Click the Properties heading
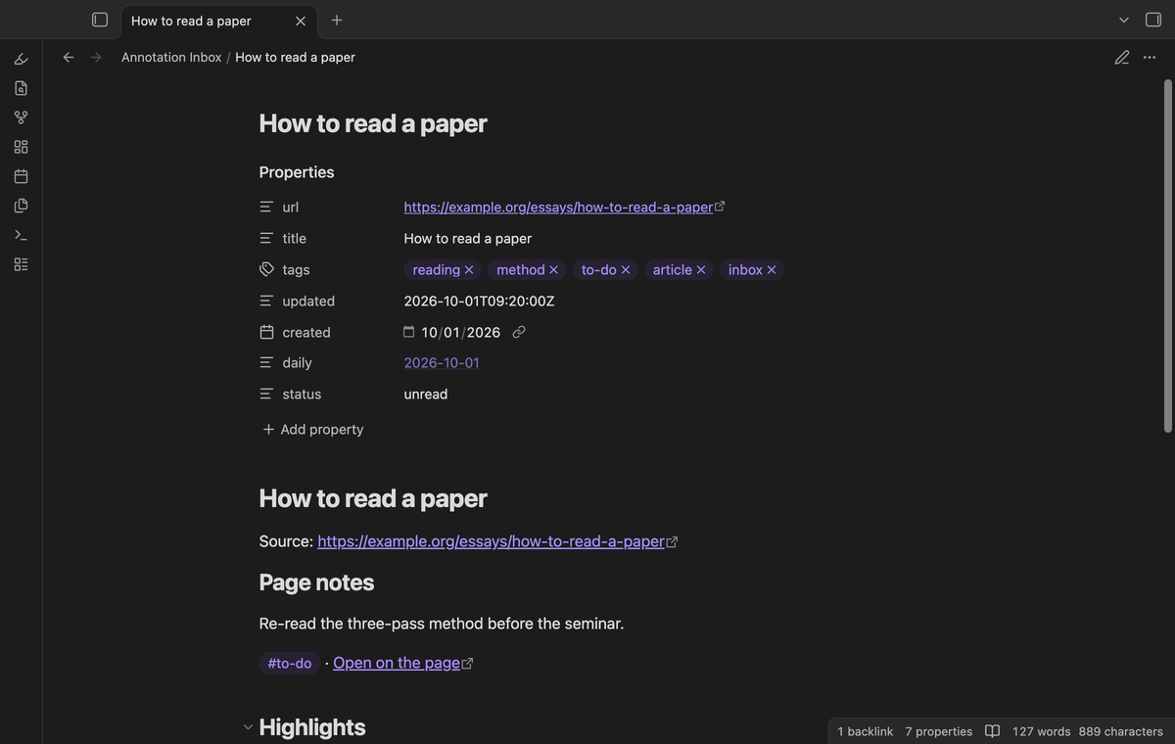Viewport: 1175px width, 744px height. point(297,172)
